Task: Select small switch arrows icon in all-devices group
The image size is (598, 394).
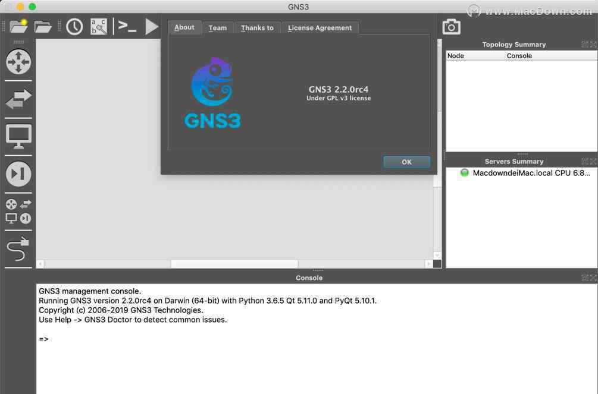Action: 26,204
